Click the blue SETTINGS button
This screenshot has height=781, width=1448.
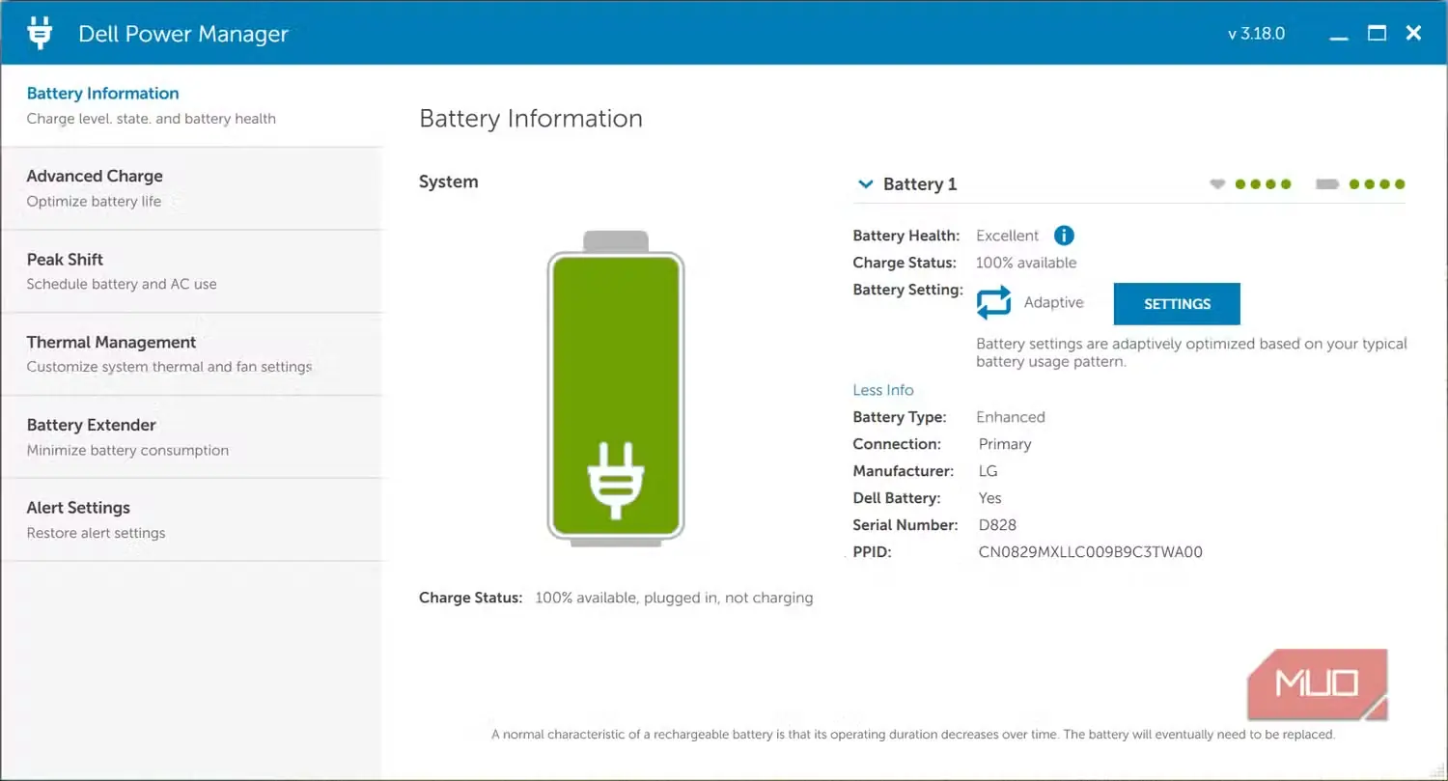(1177, 304)
